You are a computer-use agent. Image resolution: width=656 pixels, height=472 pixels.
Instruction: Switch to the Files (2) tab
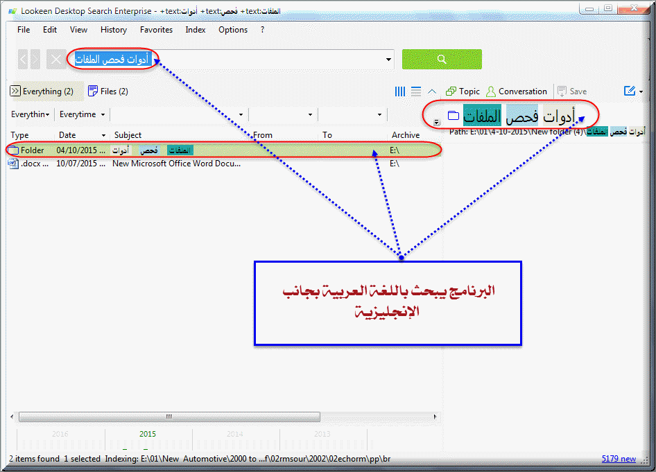(108, 91)
